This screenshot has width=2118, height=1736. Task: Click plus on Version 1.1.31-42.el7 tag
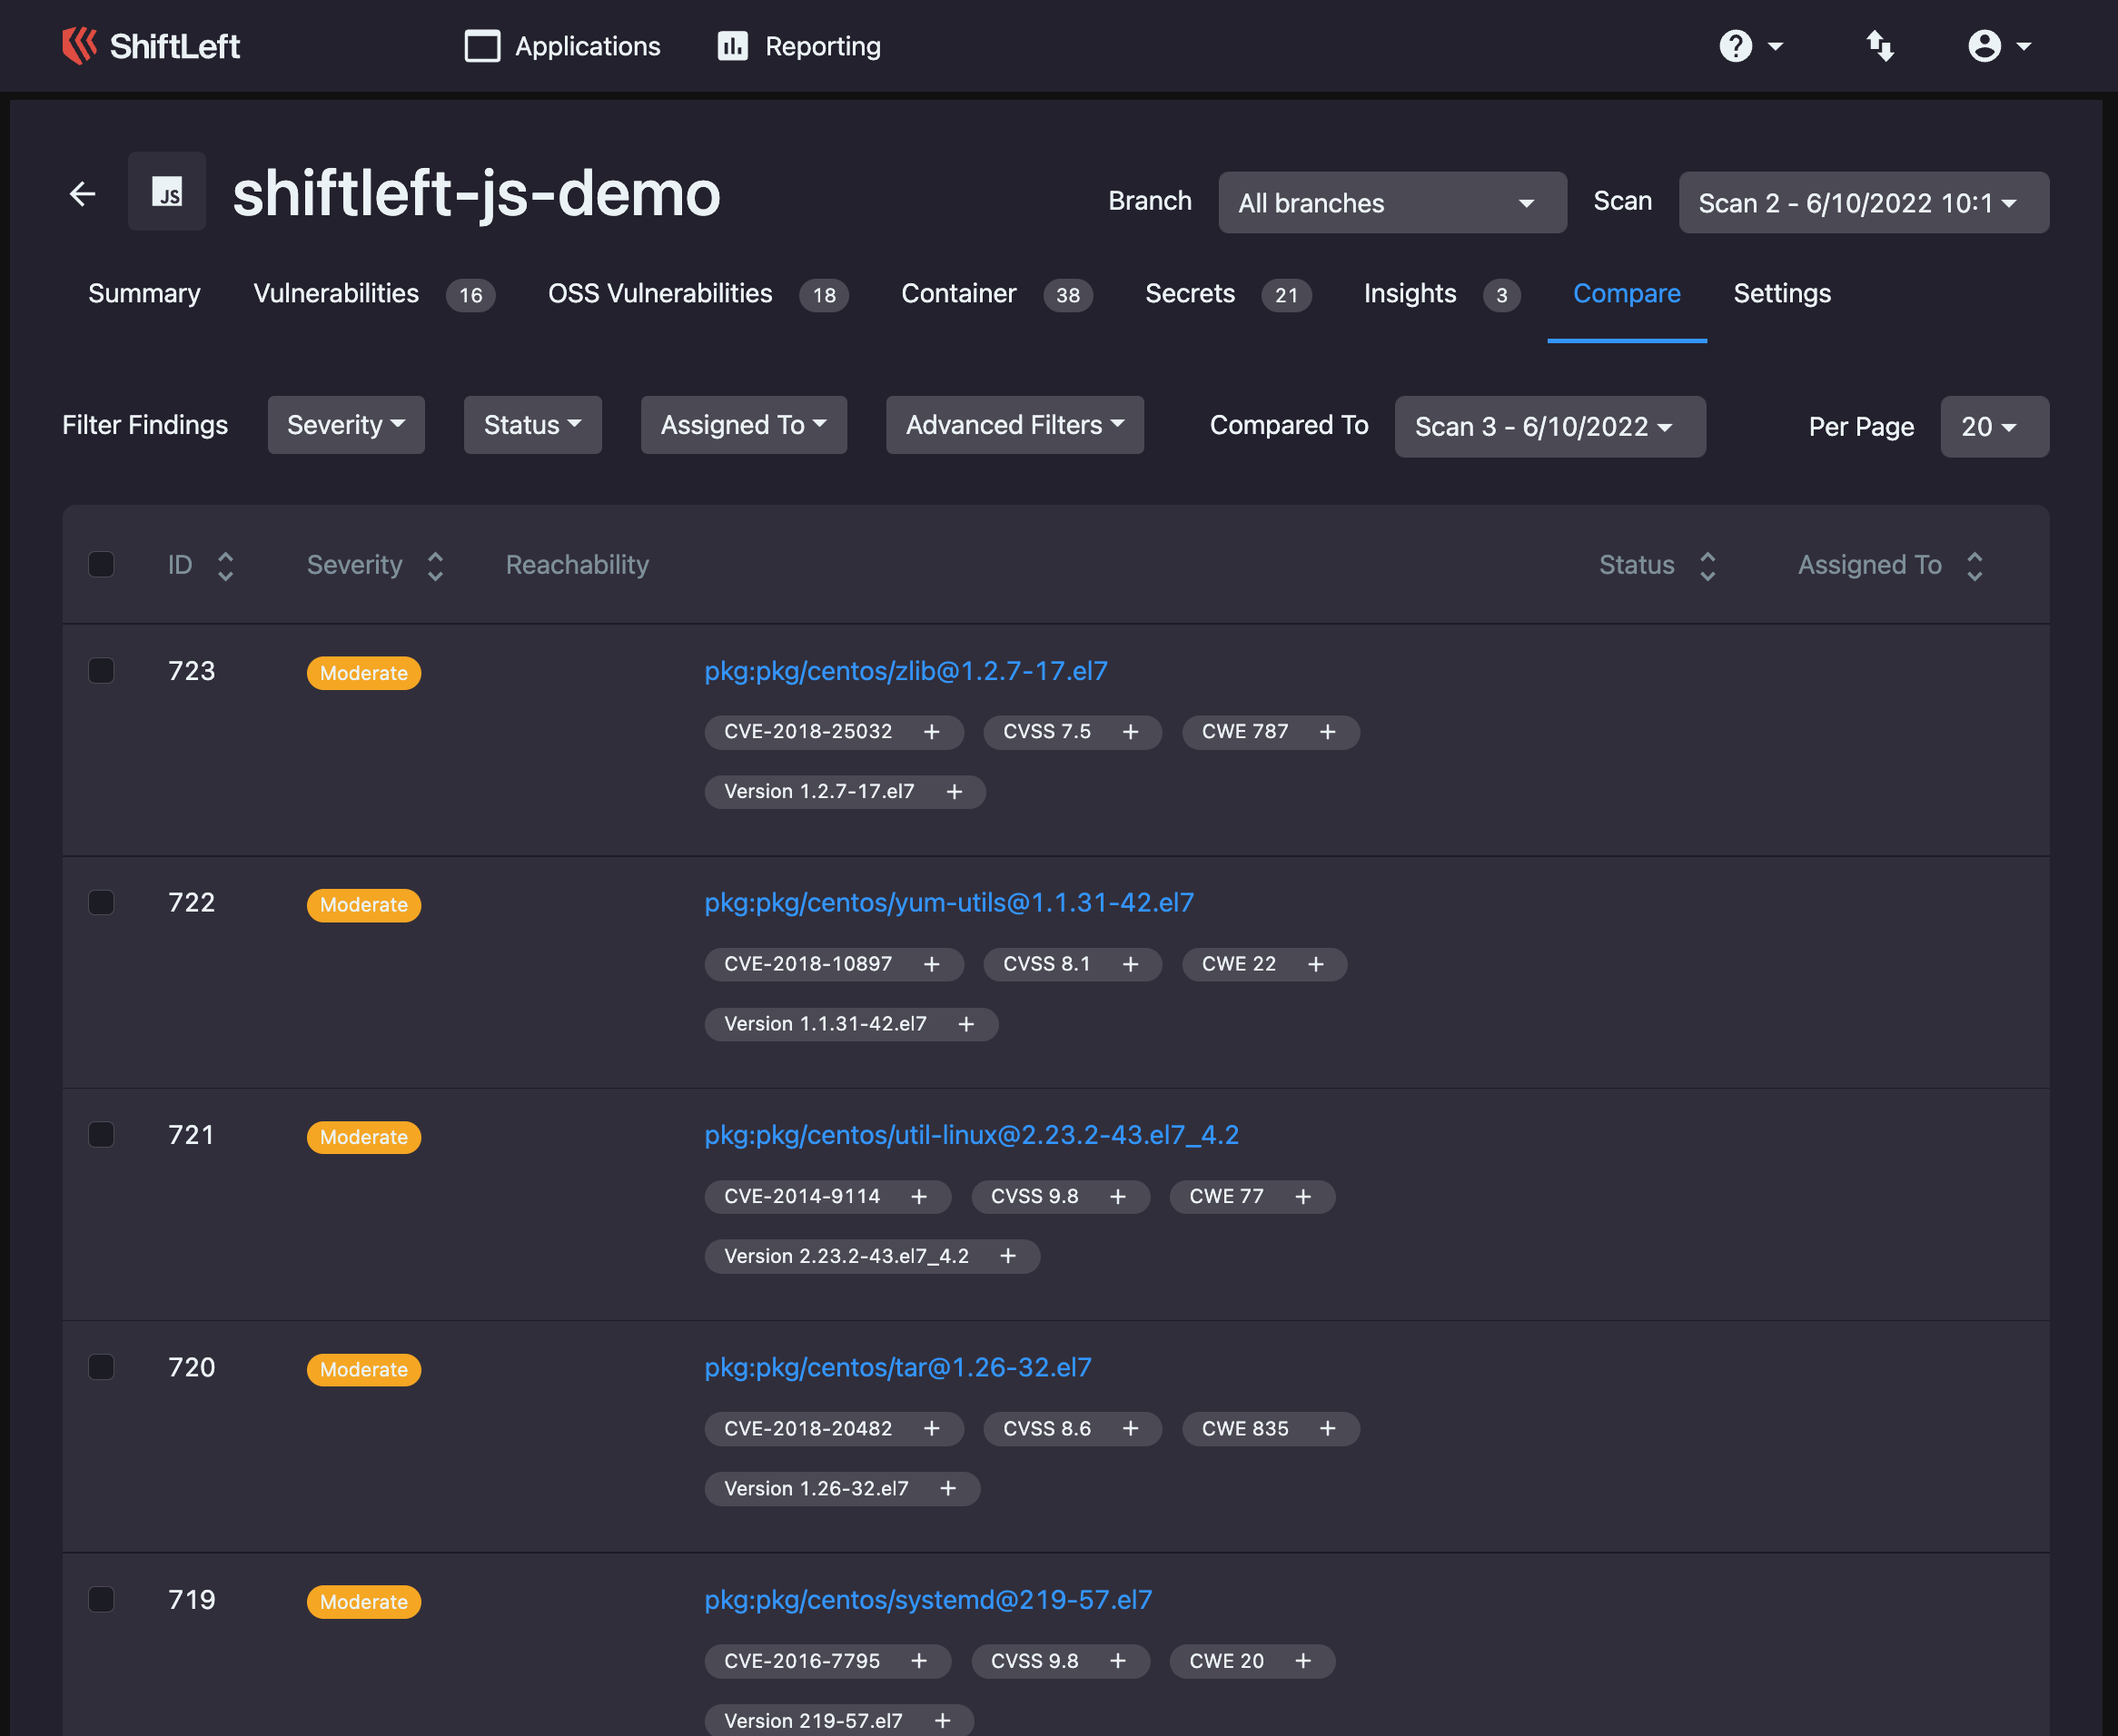click(966, 1024)
